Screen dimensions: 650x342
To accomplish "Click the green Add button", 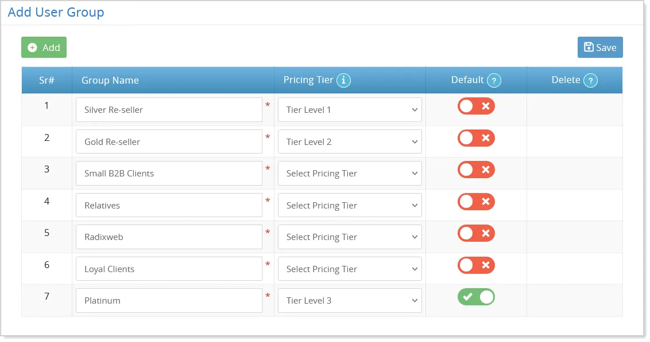I will [44, 48].
